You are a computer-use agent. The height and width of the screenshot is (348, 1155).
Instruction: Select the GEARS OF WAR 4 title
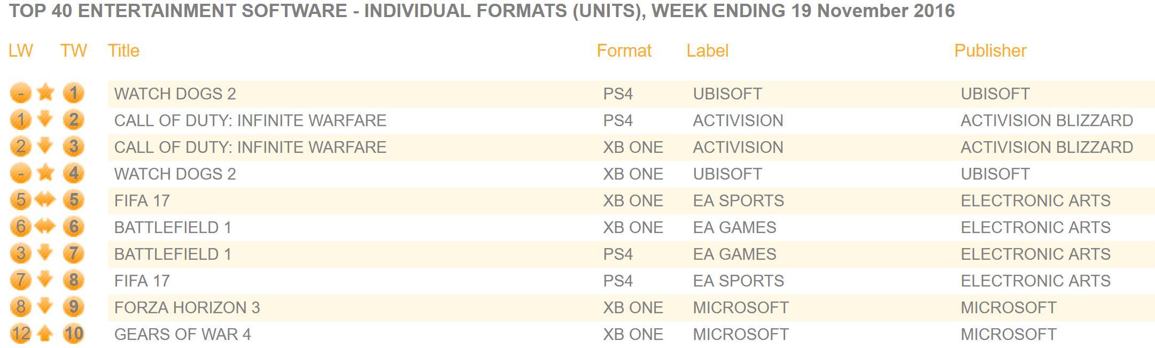coord(183,334)
